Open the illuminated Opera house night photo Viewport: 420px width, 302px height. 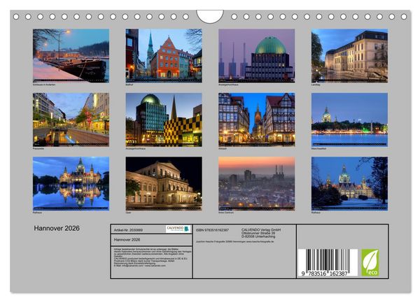pos(164,183)
